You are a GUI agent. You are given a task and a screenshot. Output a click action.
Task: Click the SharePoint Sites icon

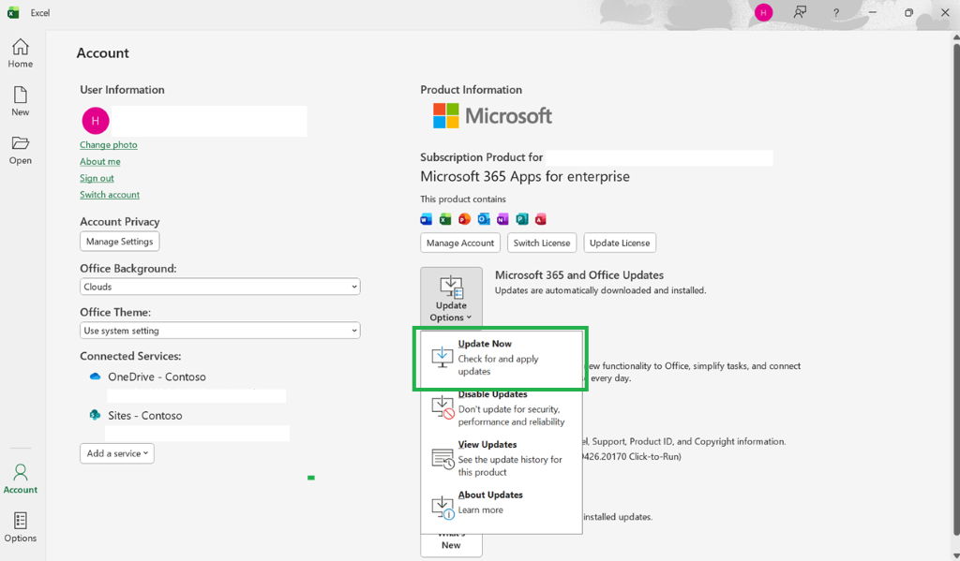pos(95,415)
